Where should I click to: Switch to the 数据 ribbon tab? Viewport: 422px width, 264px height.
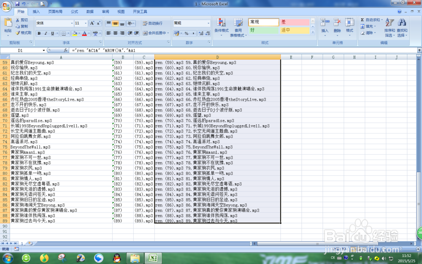89,12
